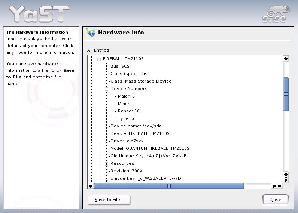Select the 'Driver: aic7xxx' row
298x213 pixels.
pyautogui.click(x=127, y=141)
